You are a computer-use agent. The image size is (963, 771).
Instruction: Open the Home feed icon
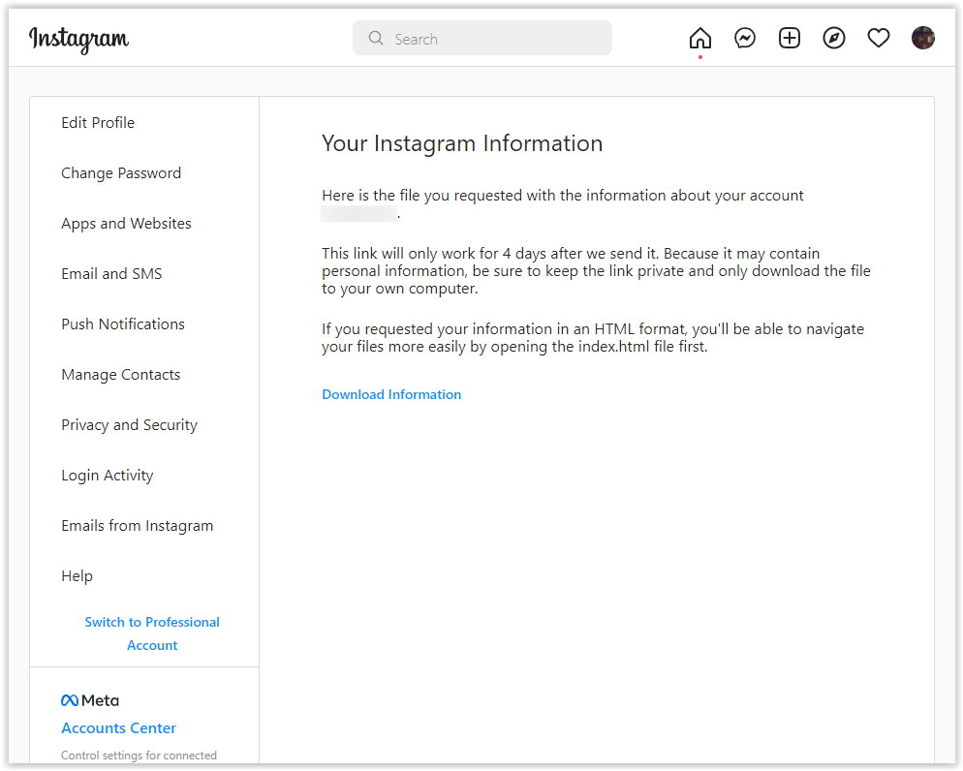point(700,37)
